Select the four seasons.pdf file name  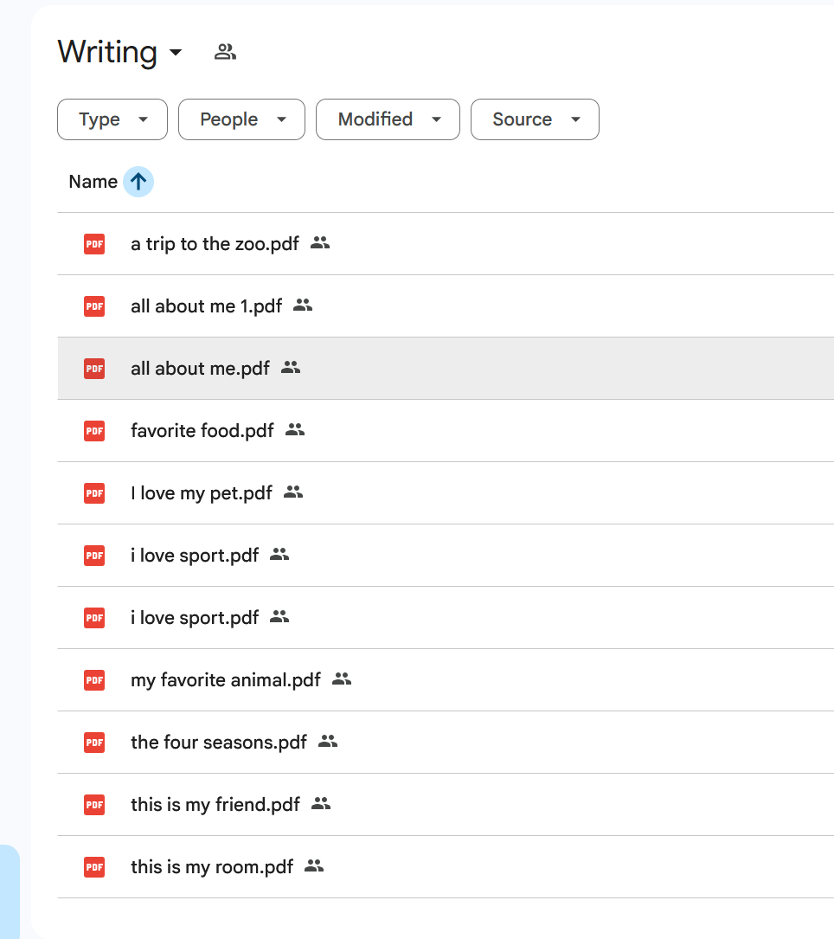[x=218, y=743]
